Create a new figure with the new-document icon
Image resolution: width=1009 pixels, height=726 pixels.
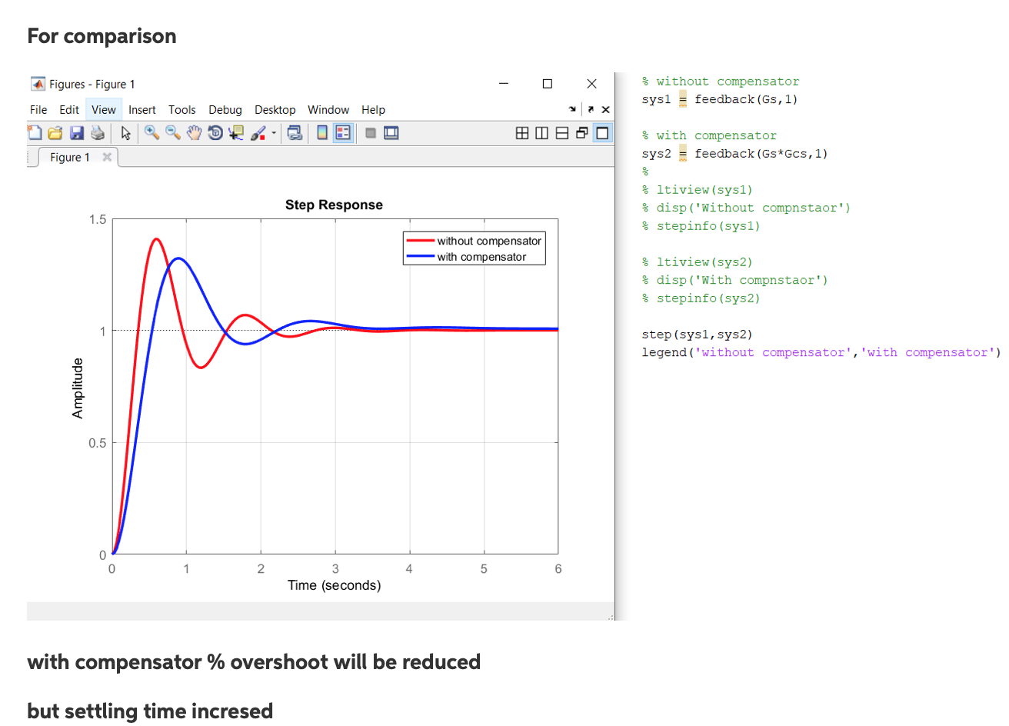click(x=35, y=132)
